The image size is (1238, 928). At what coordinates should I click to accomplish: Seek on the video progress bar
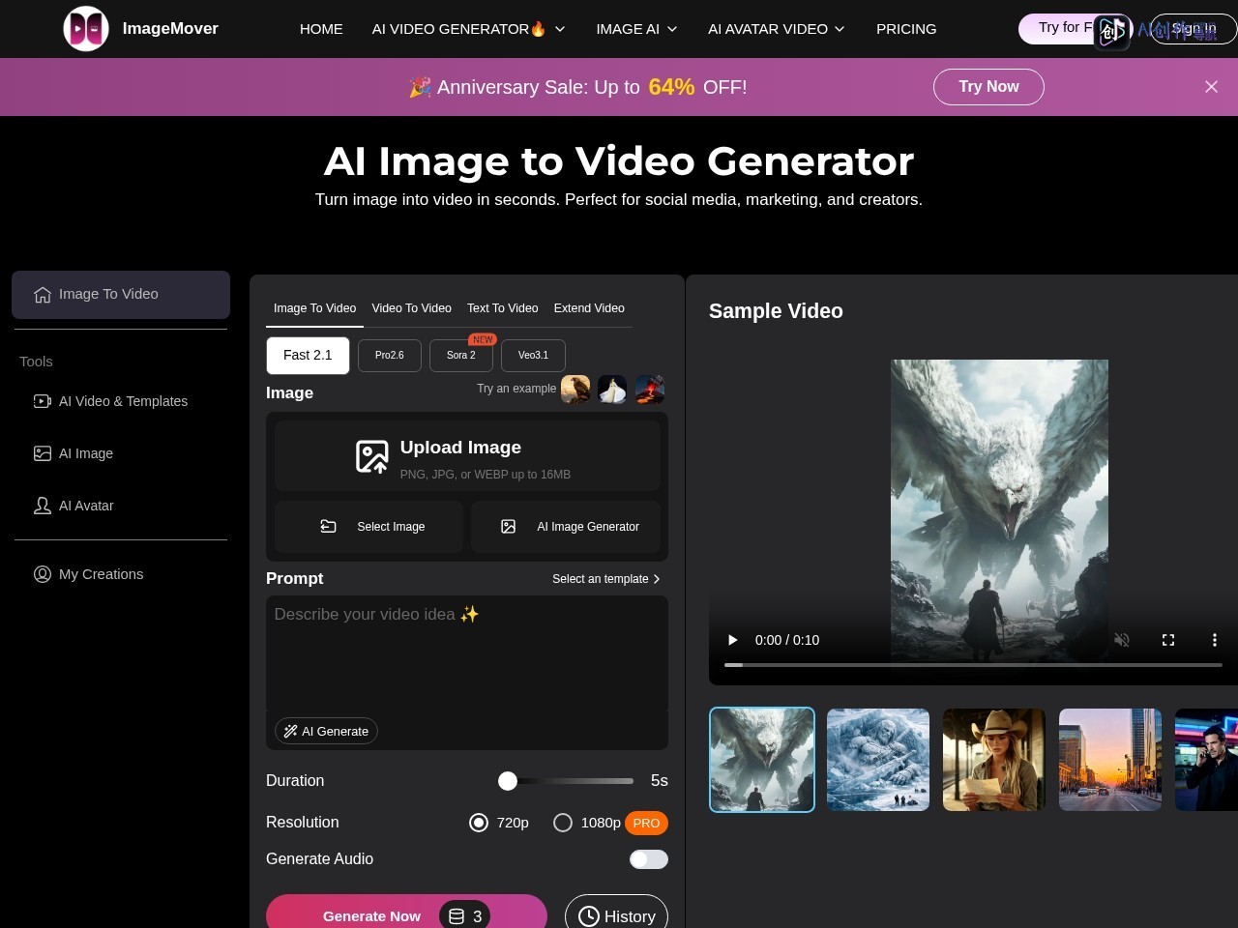coord(973,665)
